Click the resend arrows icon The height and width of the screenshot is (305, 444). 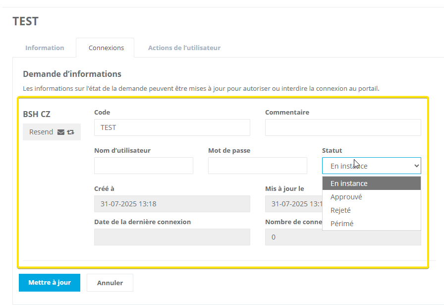70,132
